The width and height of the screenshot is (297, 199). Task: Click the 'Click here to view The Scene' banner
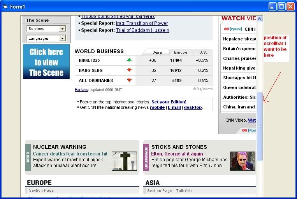(x=46, y=62)
